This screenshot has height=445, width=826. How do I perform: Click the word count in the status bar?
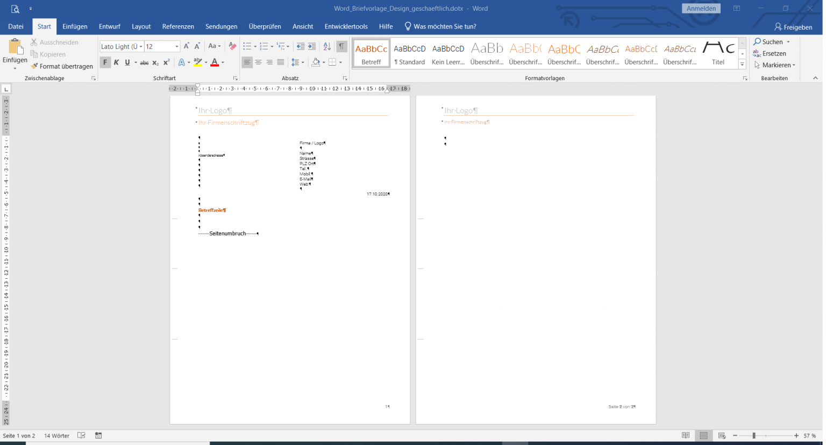[56, 435]
